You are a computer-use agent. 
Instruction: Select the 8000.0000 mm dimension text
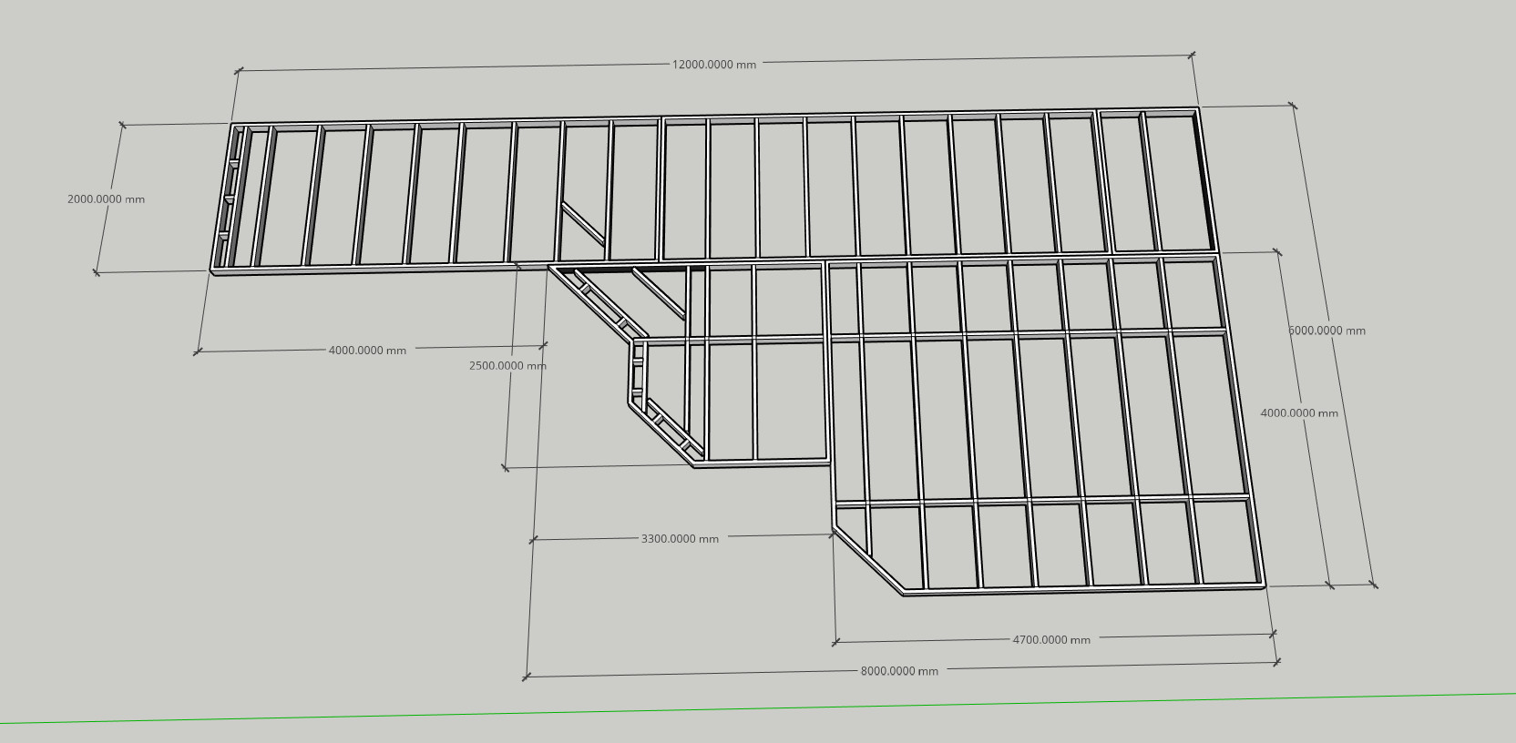coord(899,671)
